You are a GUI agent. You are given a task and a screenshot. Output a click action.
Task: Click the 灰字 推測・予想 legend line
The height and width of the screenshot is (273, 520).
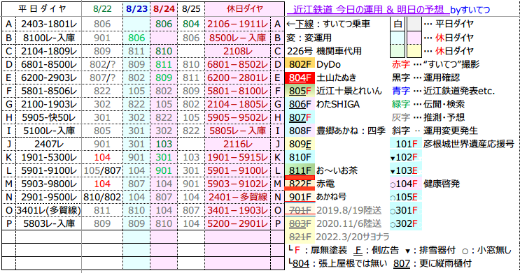(428, 117)
